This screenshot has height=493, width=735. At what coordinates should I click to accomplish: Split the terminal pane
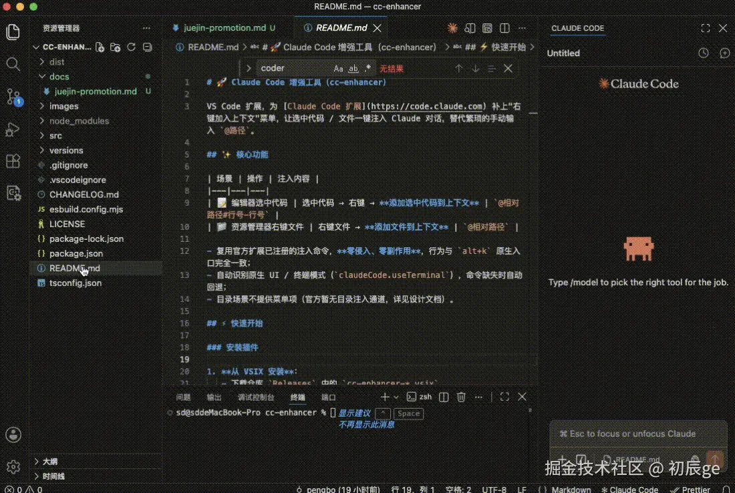[x=444, y=397]
